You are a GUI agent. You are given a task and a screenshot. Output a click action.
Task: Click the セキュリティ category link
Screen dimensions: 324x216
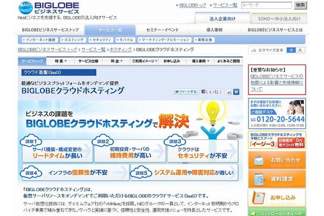(101, 40)
